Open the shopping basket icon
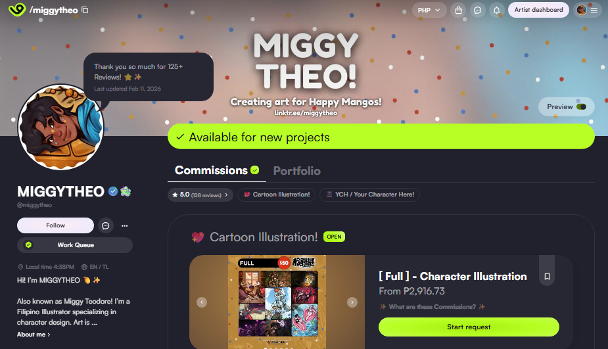Image resolution: width=608 pixels, height=349 pixels. 458,10
